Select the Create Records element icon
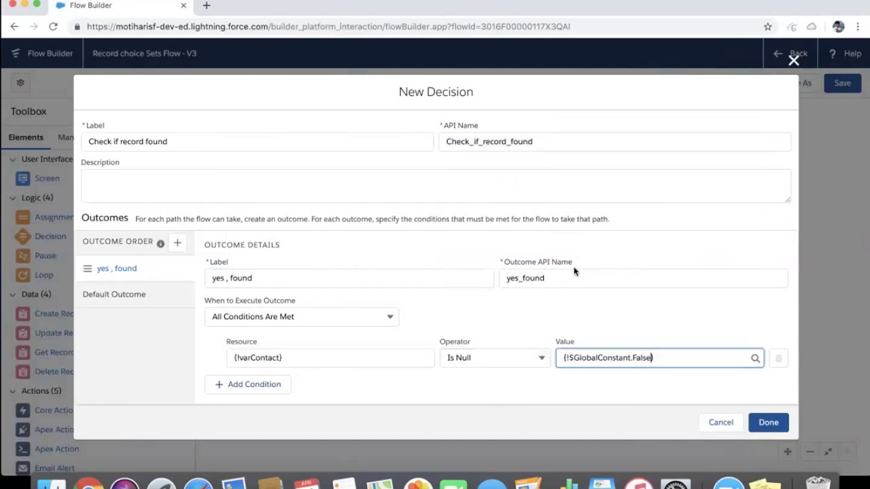Viewport: 870px width, 489px height. coord(23,314)
